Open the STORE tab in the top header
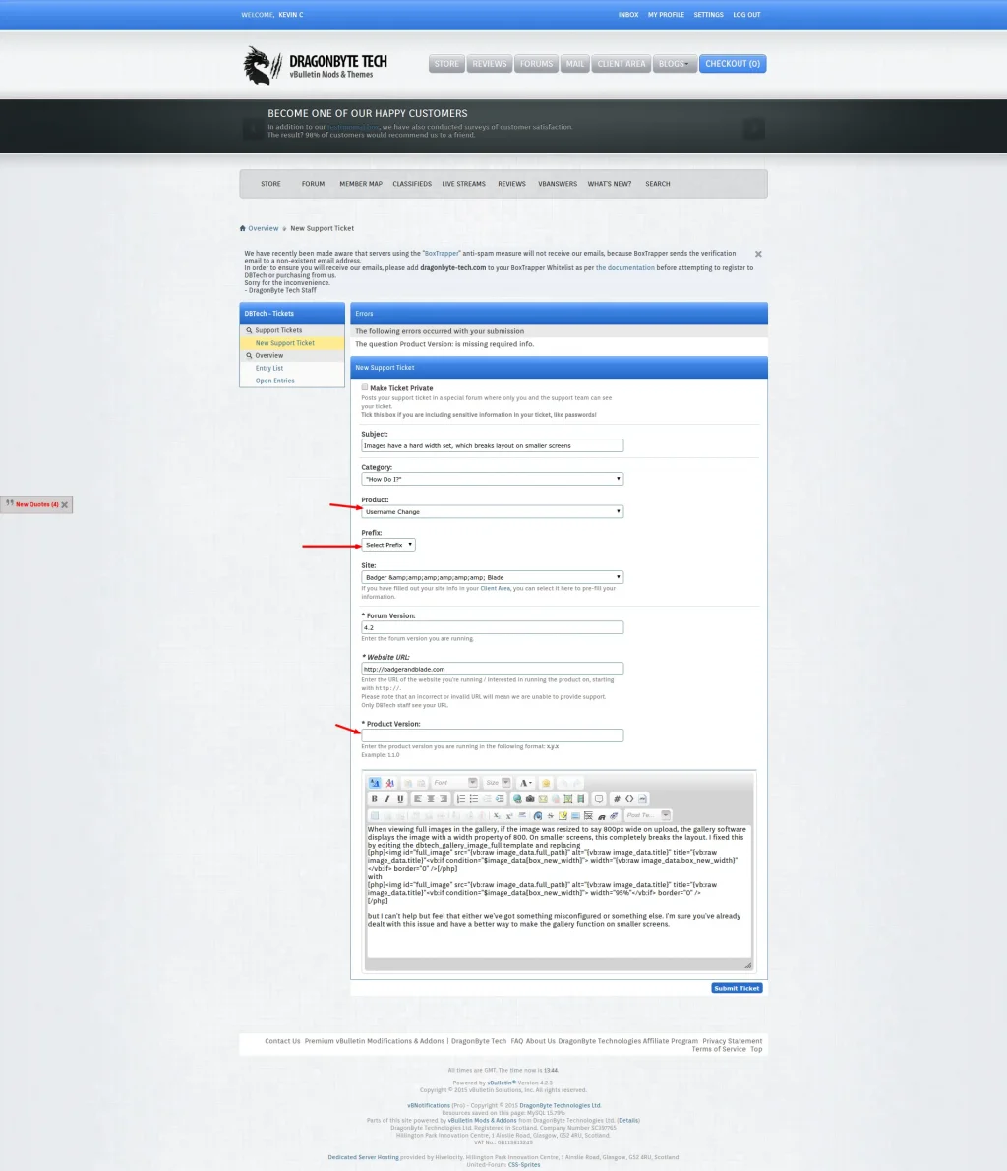Screen dimensions: 1007x1171 pyautogui.click(x=446, y=64)
